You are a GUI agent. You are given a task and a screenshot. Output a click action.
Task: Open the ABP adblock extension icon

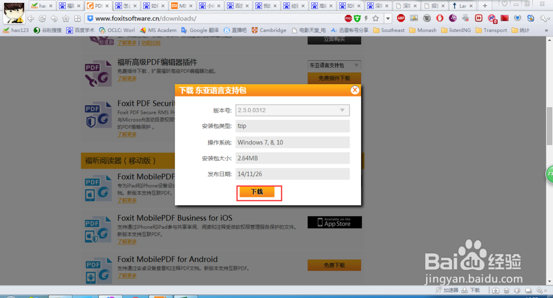[400, 18]
